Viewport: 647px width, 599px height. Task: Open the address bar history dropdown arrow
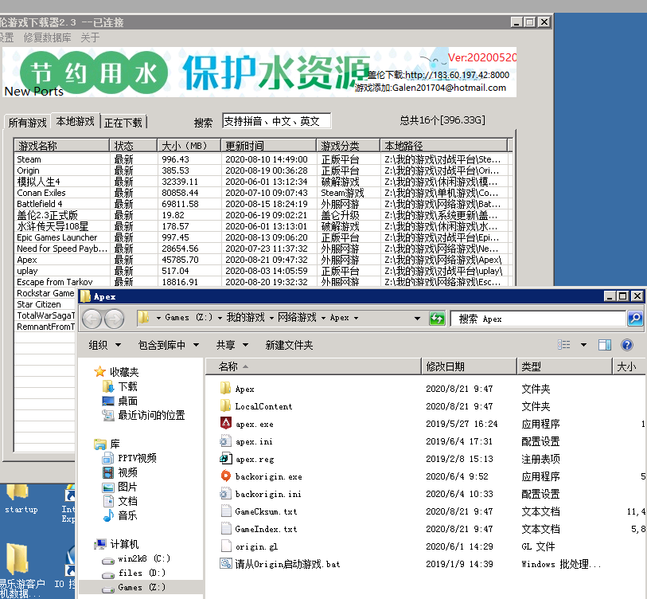[417, 319]
